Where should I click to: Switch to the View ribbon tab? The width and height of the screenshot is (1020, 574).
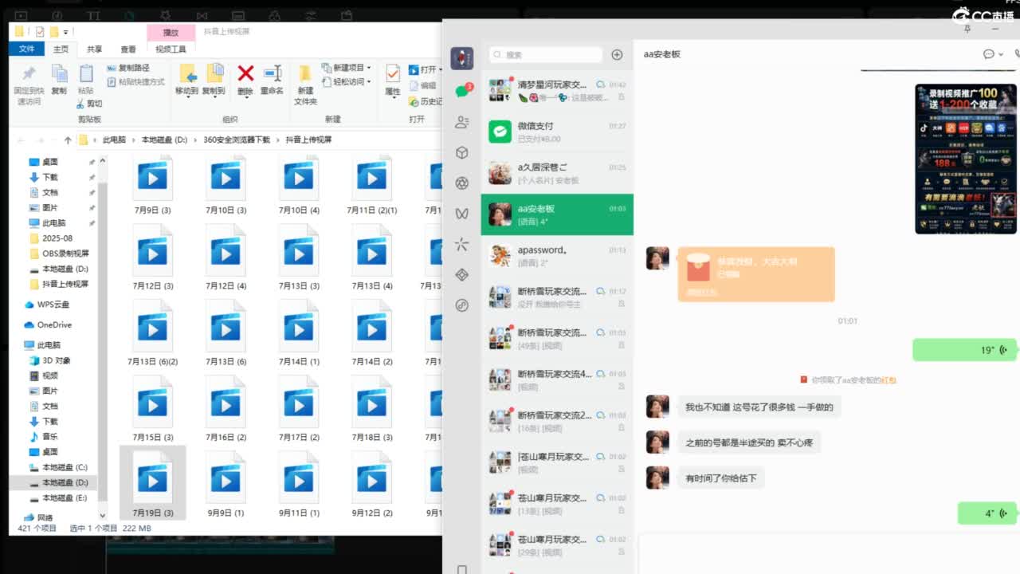coord(128,49)
